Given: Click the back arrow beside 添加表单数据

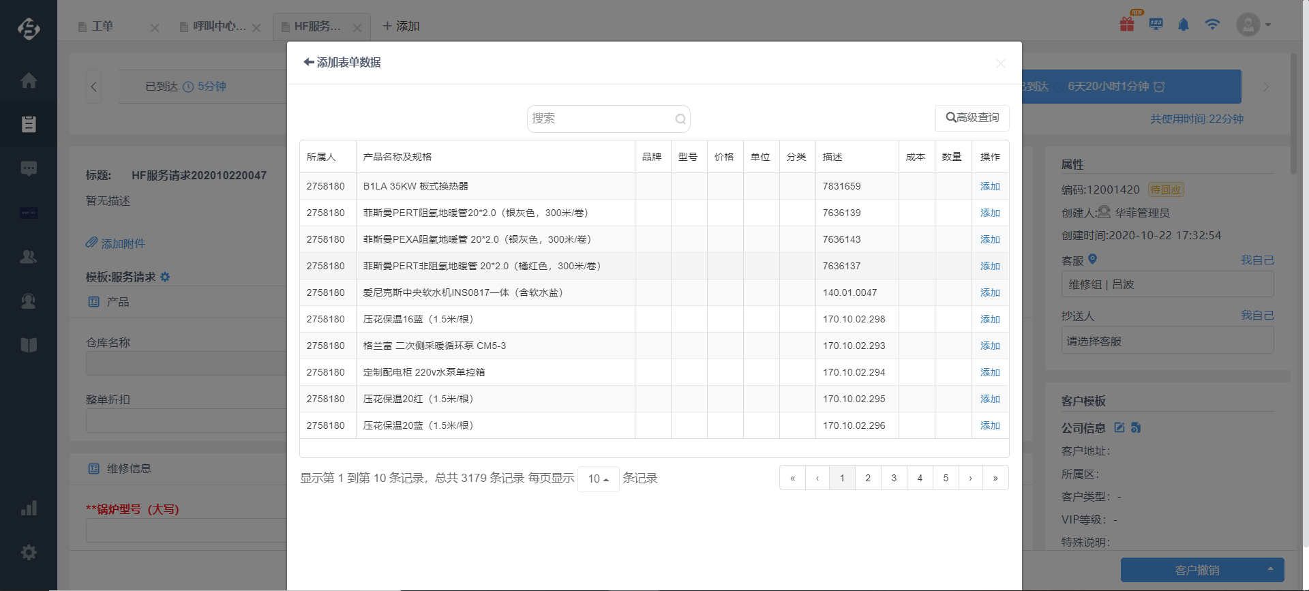Looking at the screenshot, I should [x=309, y=62].
